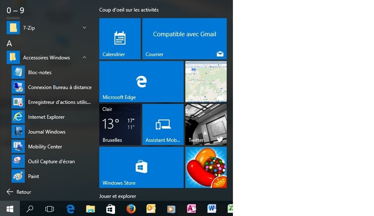Launch Firefox from the taskbar
374x216 pixels.
click(131, 209)
